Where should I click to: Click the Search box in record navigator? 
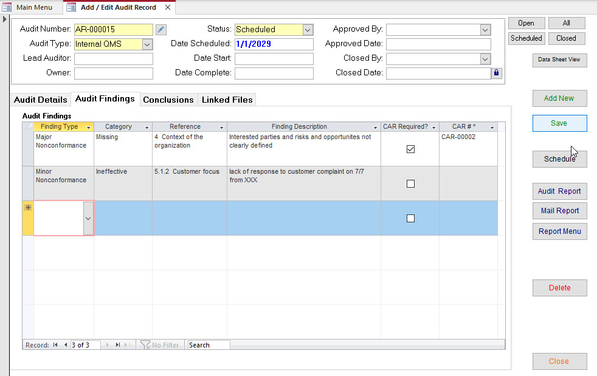pyautogui.click(x=208, y=345)
